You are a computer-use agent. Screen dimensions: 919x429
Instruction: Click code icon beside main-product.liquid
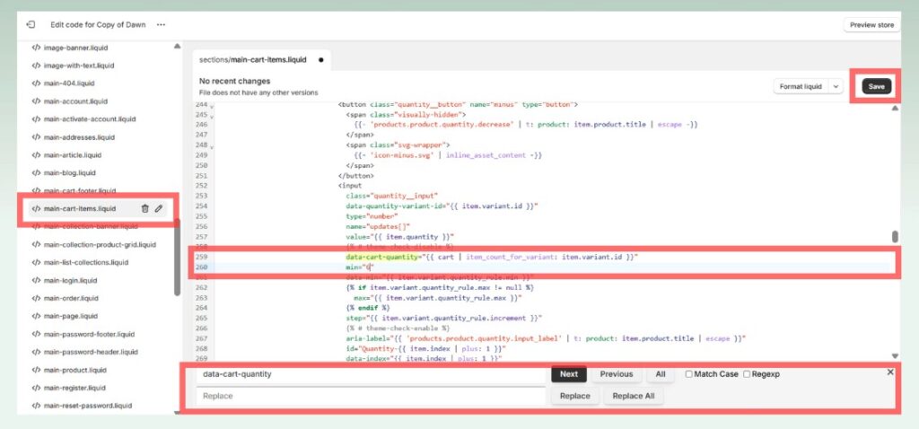36,370
